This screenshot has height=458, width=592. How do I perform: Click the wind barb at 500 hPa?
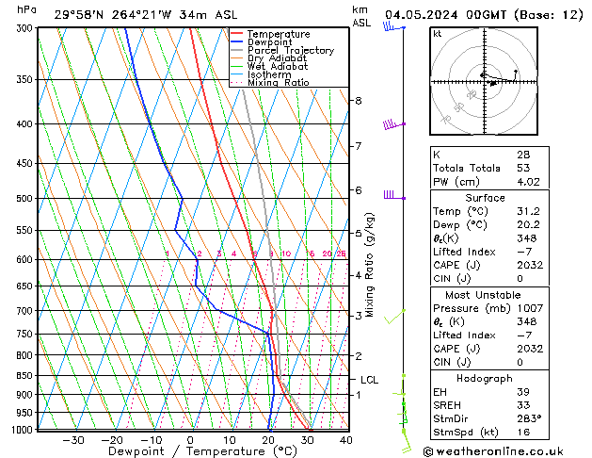pos(394,195)
